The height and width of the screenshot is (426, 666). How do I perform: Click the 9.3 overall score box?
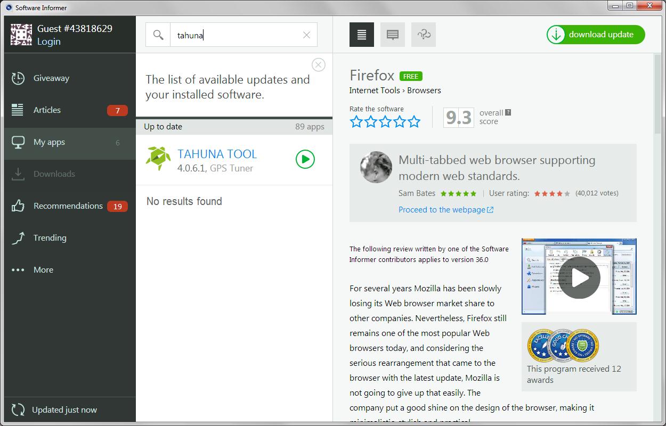(x=458, y=117)
